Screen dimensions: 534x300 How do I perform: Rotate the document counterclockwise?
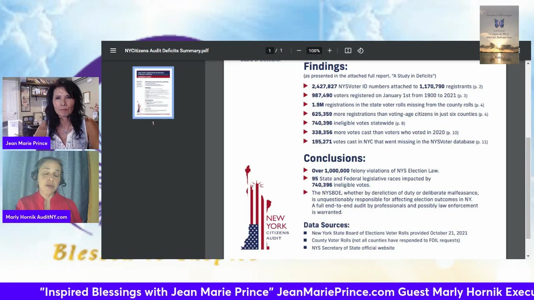point(360,50)
